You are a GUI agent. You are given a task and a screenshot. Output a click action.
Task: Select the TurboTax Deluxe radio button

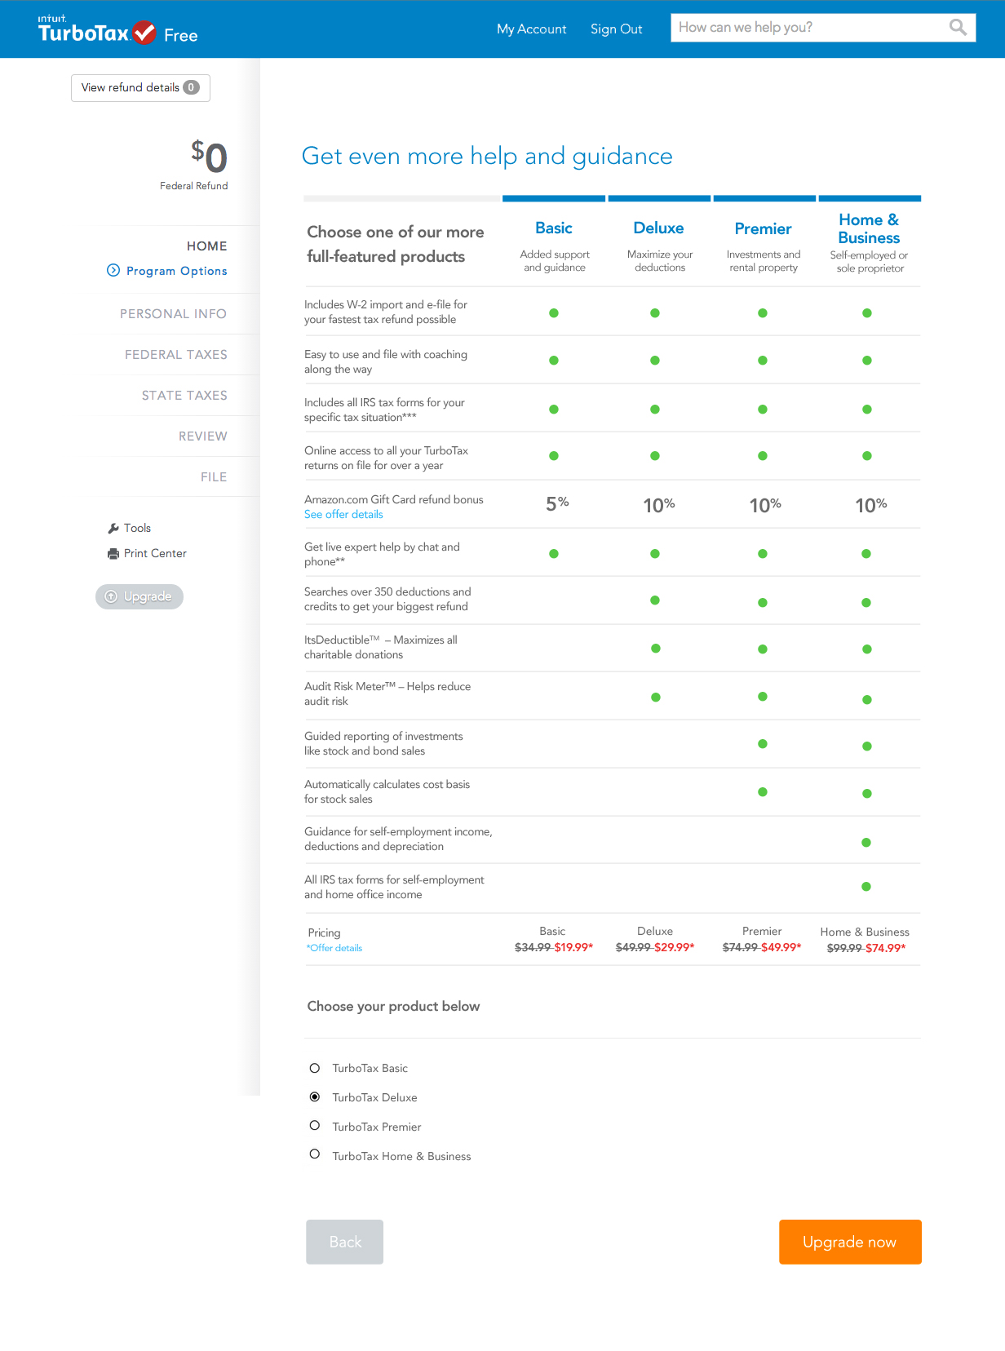(315, 1097)
